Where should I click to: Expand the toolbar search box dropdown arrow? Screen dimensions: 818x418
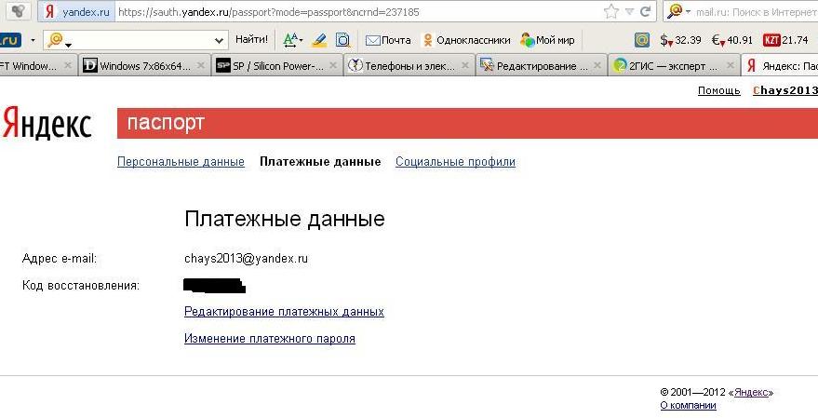click(219, 40)
